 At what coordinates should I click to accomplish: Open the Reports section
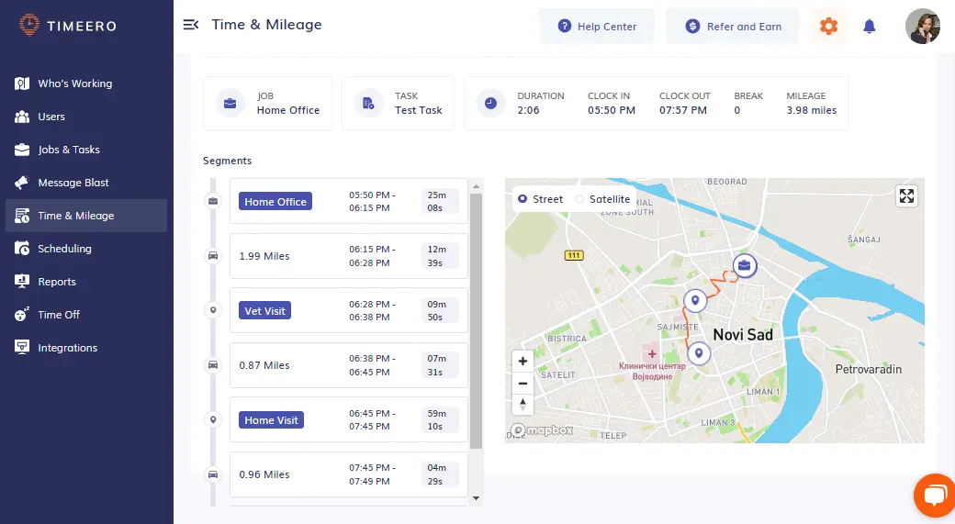pos(57,282)
